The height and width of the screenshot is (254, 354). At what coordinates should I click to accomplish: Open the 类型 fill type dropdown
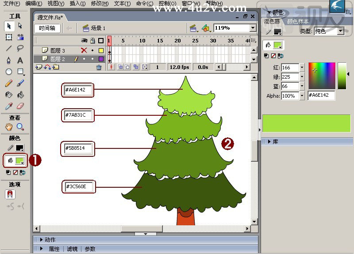tap(340, 31)
